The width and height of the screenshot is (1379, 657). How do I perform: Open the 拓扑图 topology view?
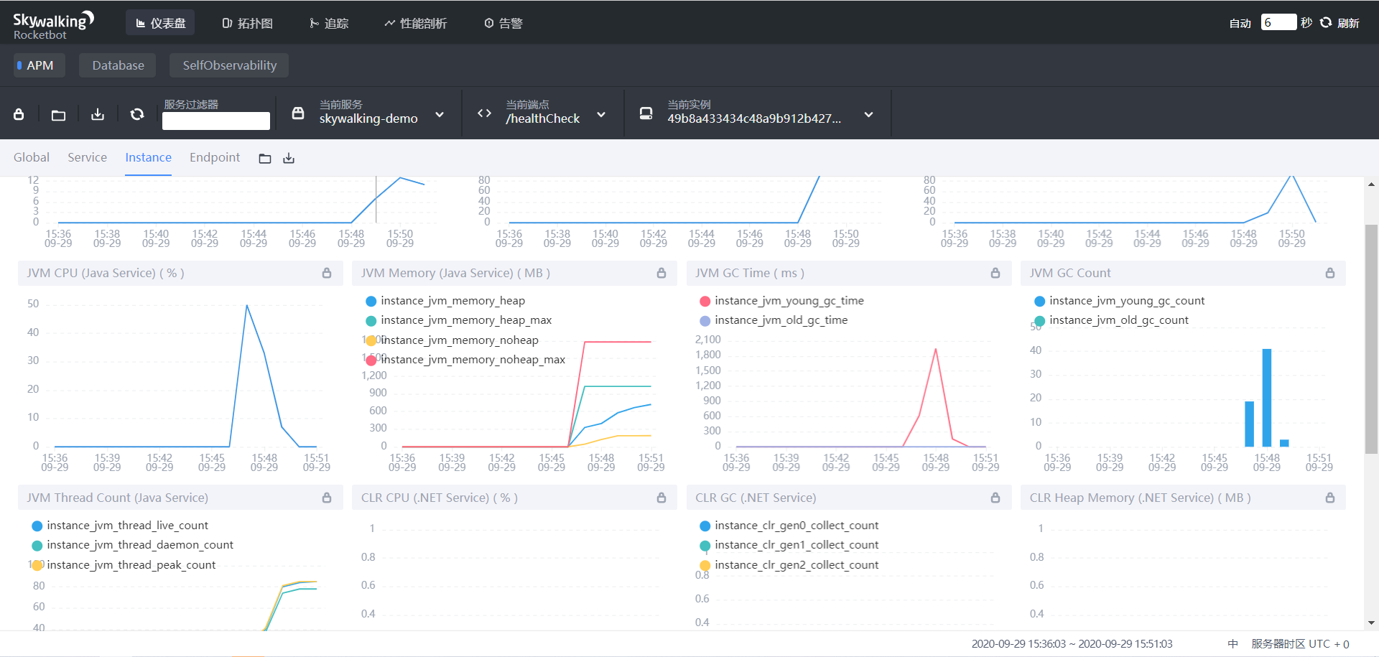coord(248,23)
